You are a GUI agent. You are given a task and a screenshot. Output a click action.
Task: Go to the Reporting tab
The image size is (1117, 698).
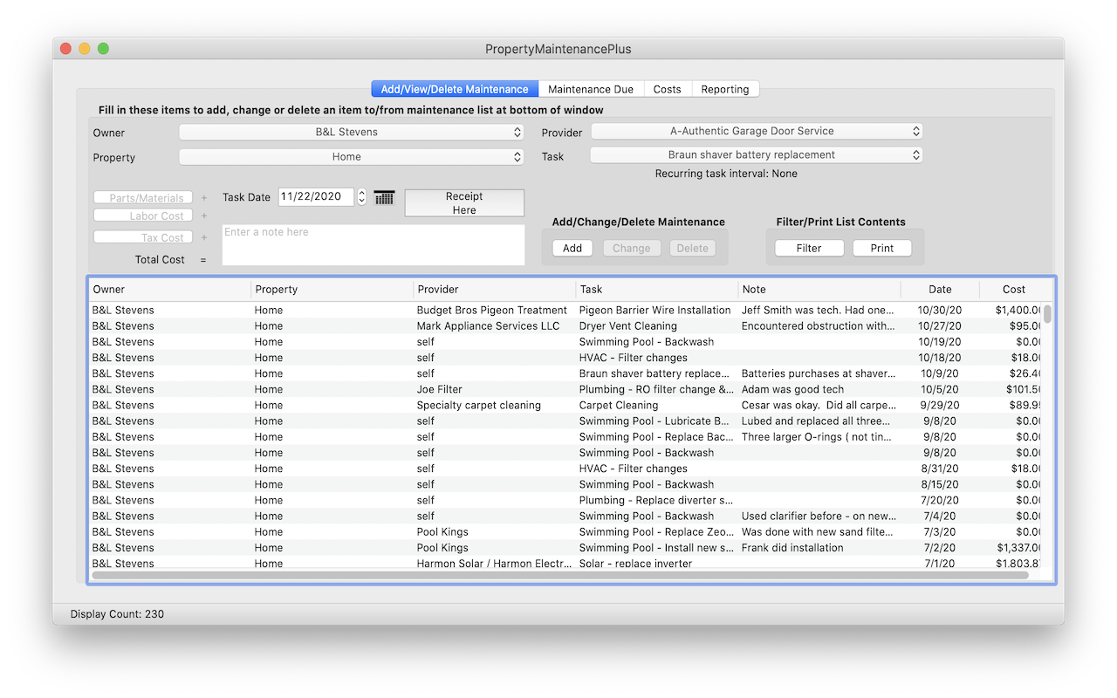click(724, 89)
